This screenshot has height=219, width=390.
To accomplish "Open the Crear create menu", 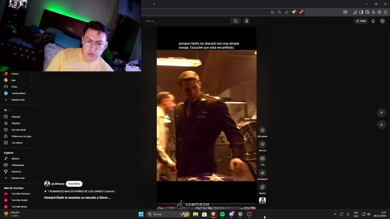I will (x=361, y=21).
